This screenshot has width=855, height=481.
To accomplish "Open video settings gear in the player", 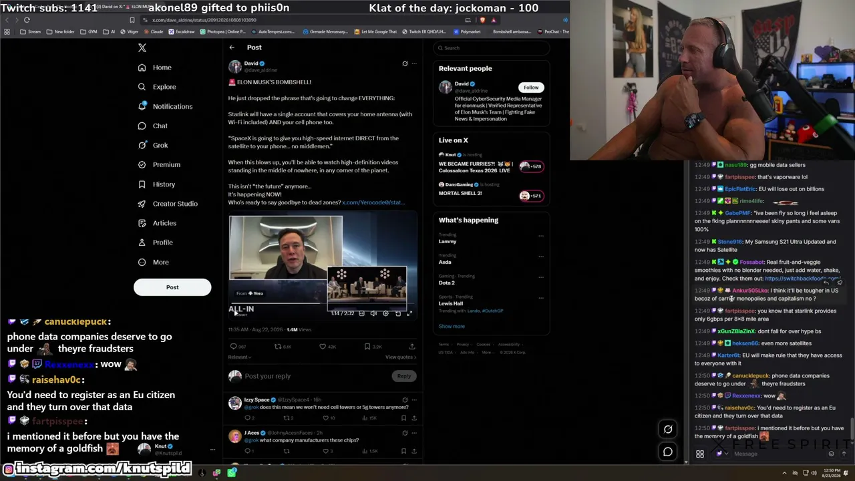I will pyautogui.click(x=385, y=313).
